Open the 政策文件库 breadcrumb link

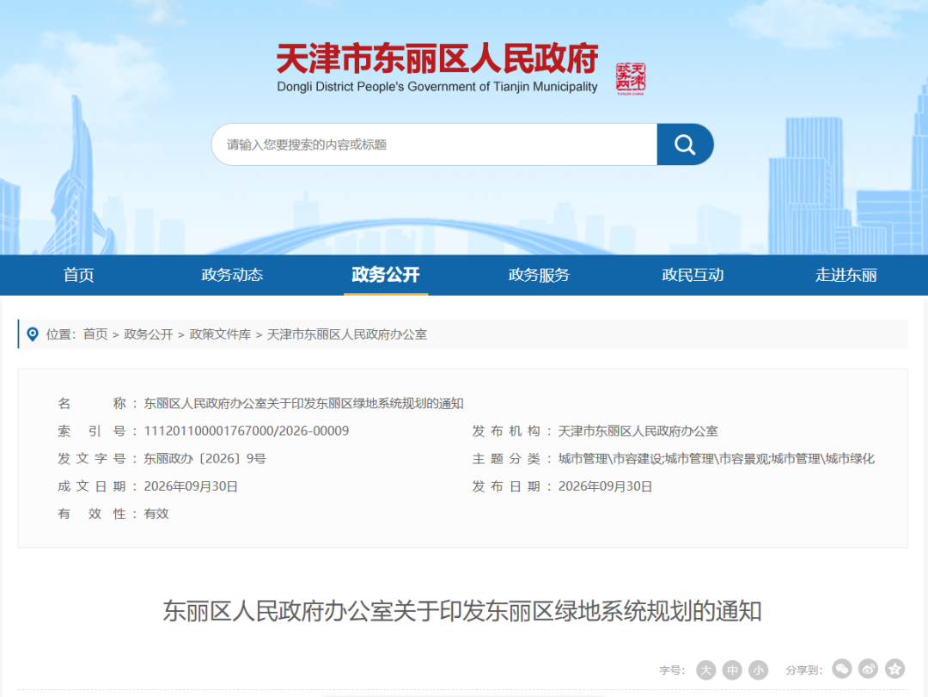[x=220, y=334]
